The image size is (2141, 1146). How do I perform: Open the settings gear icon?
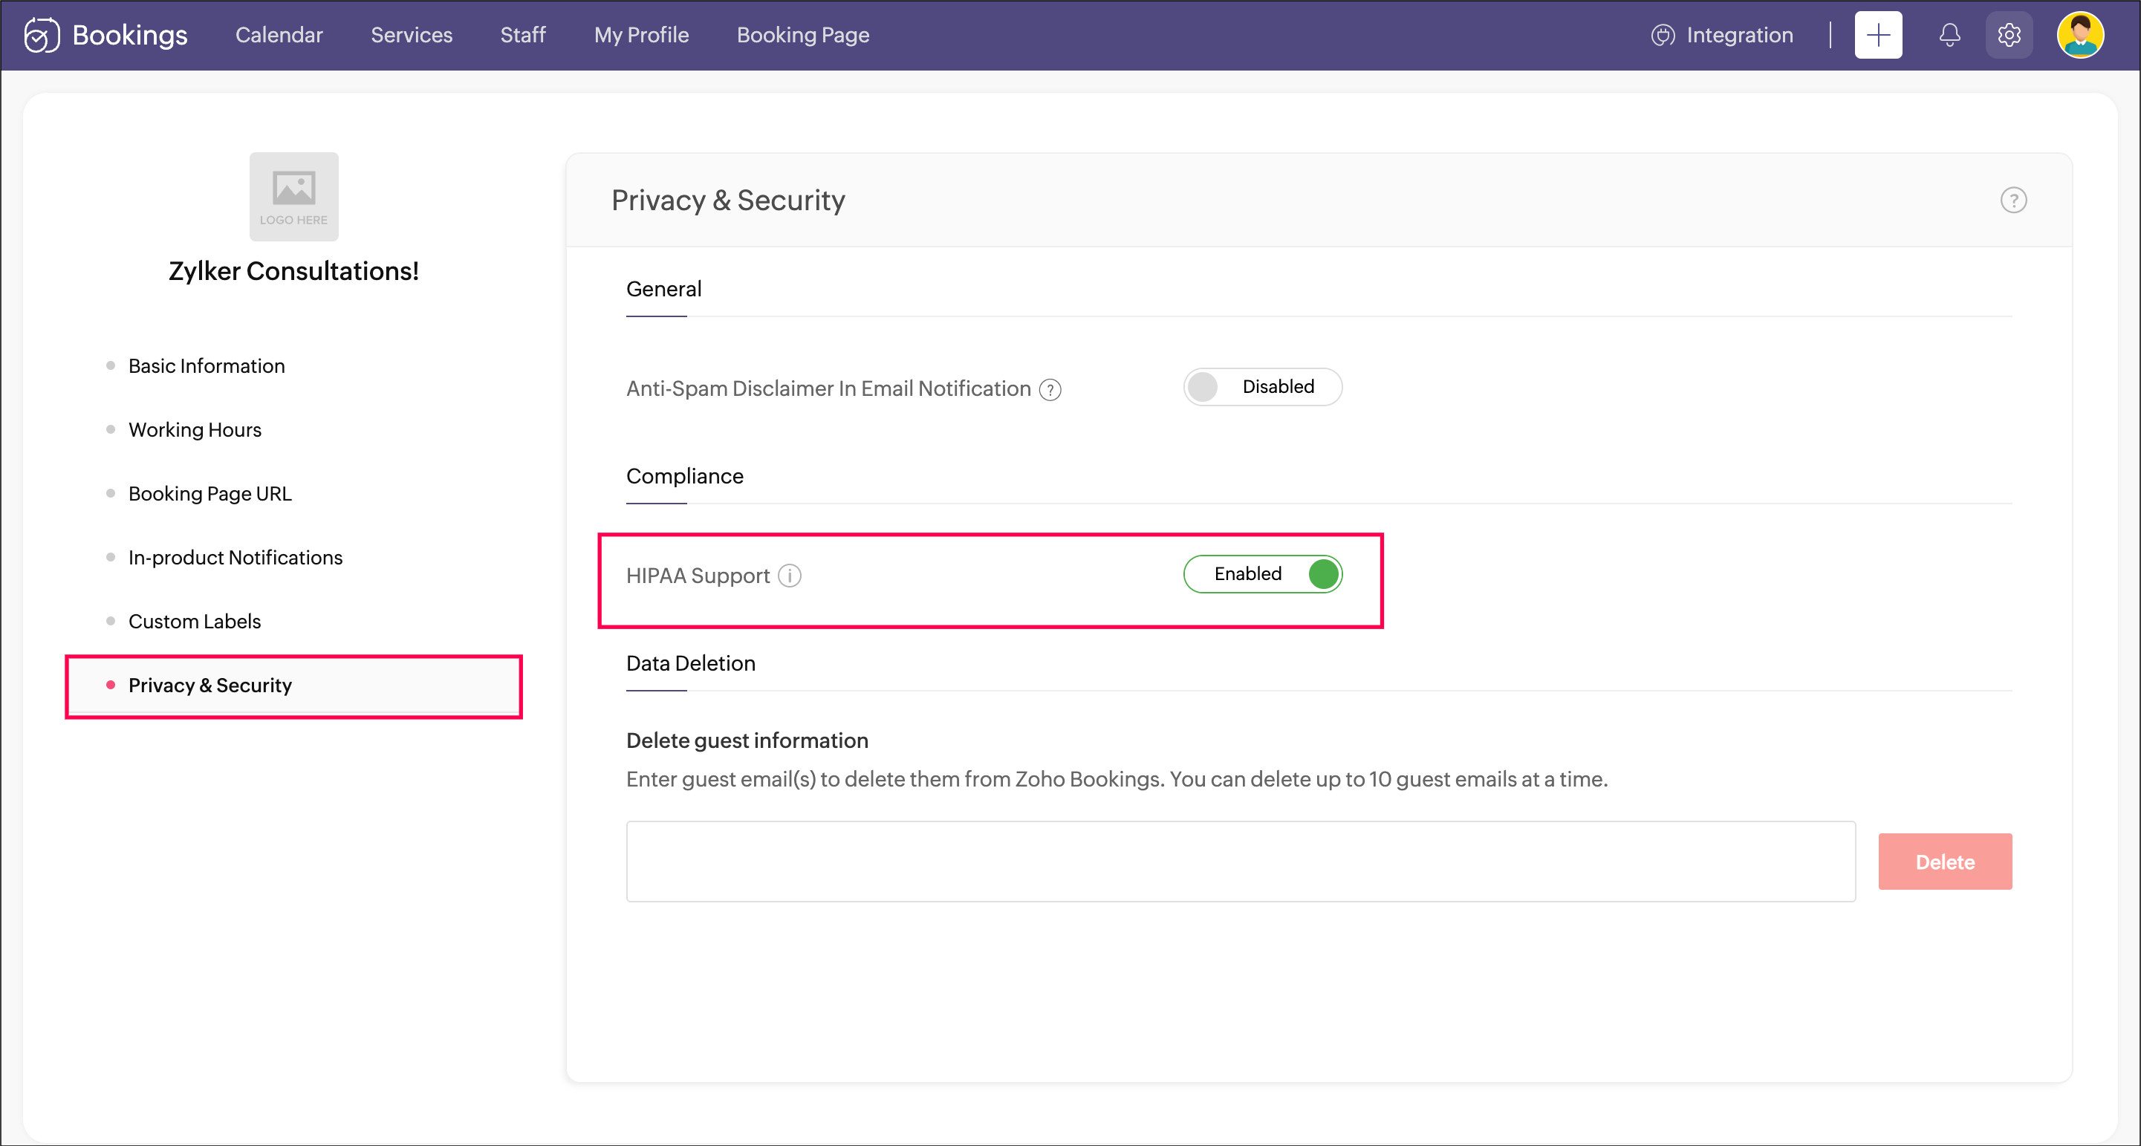(x=2009, y=35)
